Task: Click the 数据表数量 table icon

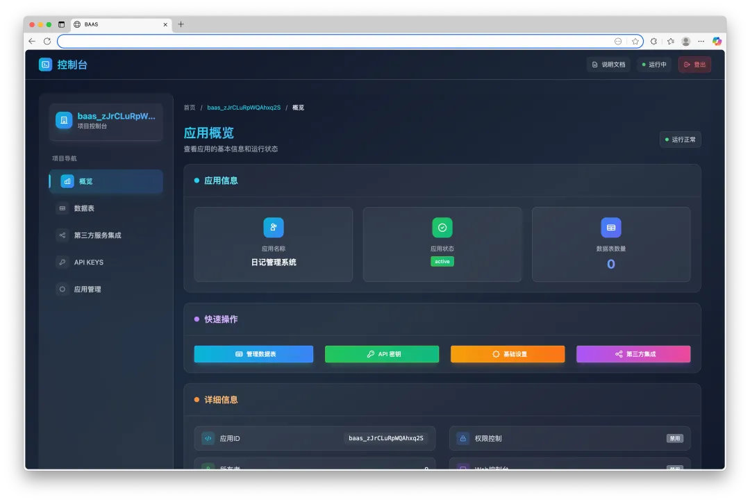Action: [x=611, y=228]
